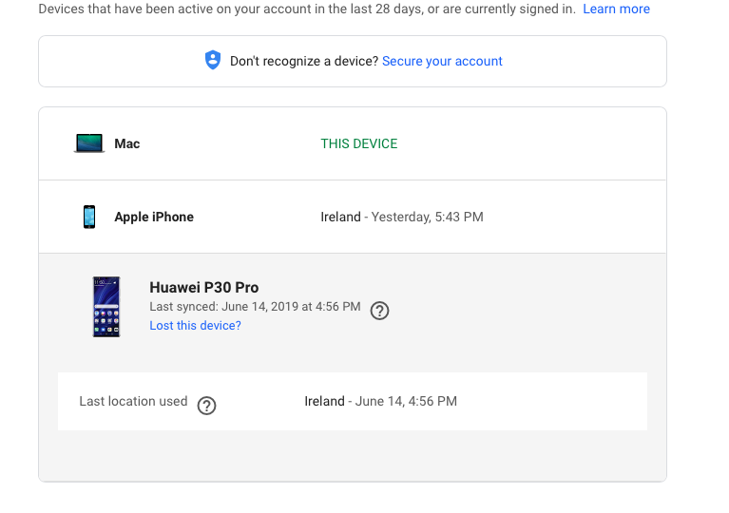Click Last synced June 14, 2019 text
729x513 pixels.
click(255, 307)
